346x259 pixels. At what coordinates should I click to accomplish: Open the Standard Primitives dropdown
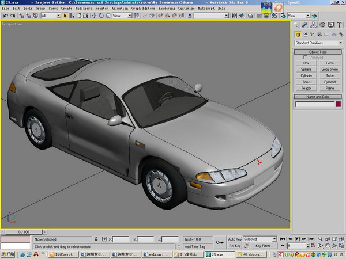coord(318,43)
